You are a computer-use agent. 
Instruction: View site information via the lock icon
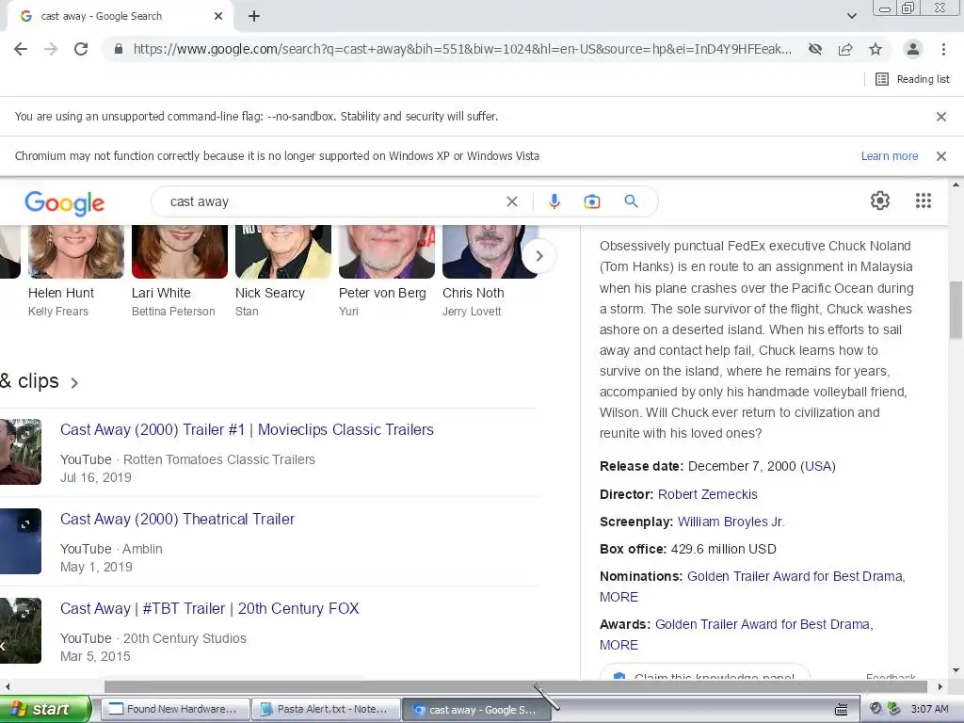pos(119,49)
